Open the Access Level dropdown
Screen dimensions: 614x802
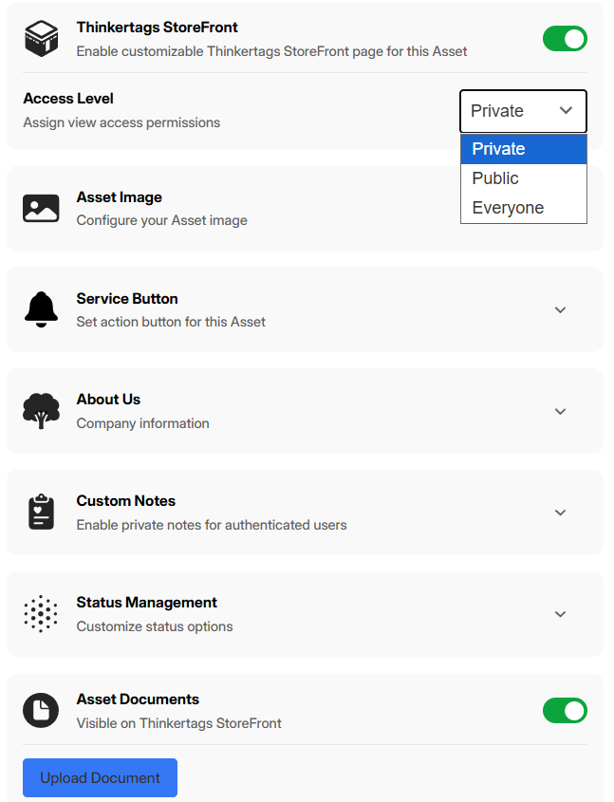coord(523,111)
